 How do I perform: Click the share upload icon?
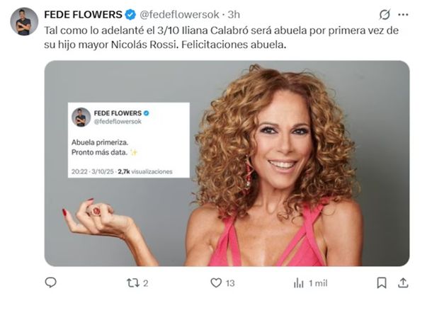(x=404, y=282)
